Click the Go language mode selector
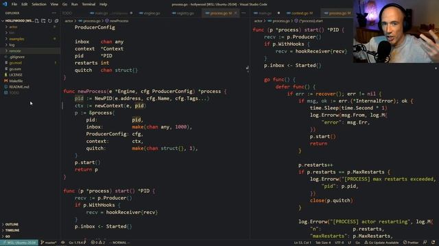Image resolution: width=439 pixels, height=246 pixels. click(357, 243)
